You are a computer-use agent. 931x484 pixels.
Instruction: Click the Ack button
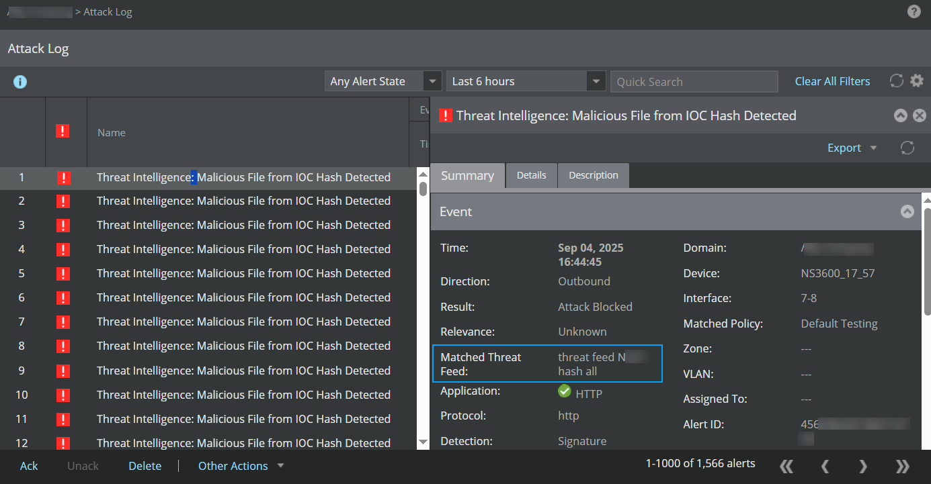coord(29,466)
